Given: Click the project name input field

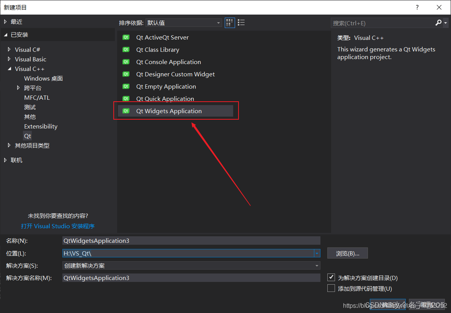Looking at the screenshot, I should 191,241.
